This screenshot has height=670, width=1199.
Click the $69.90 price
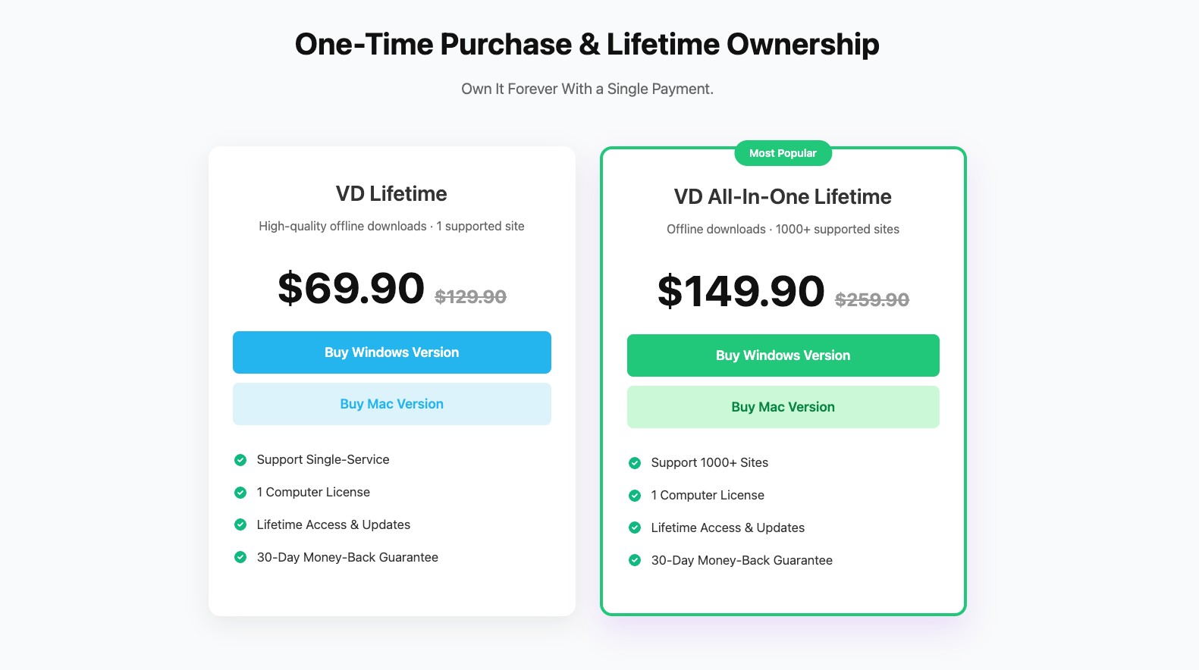click(351, 289)
